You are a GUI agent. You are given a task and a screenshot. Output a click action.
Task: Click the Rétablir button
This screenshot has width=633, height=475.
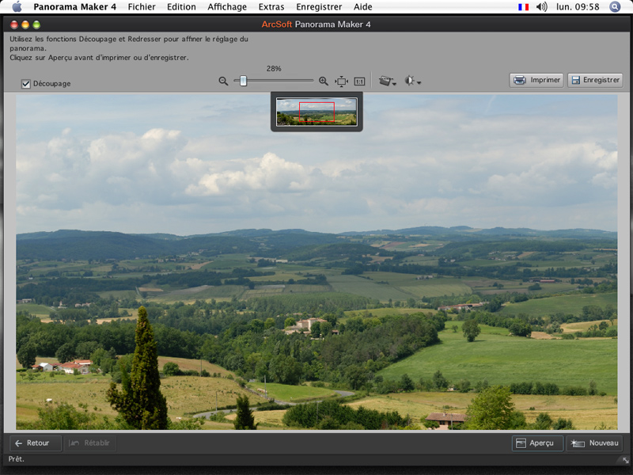(90, 443)
